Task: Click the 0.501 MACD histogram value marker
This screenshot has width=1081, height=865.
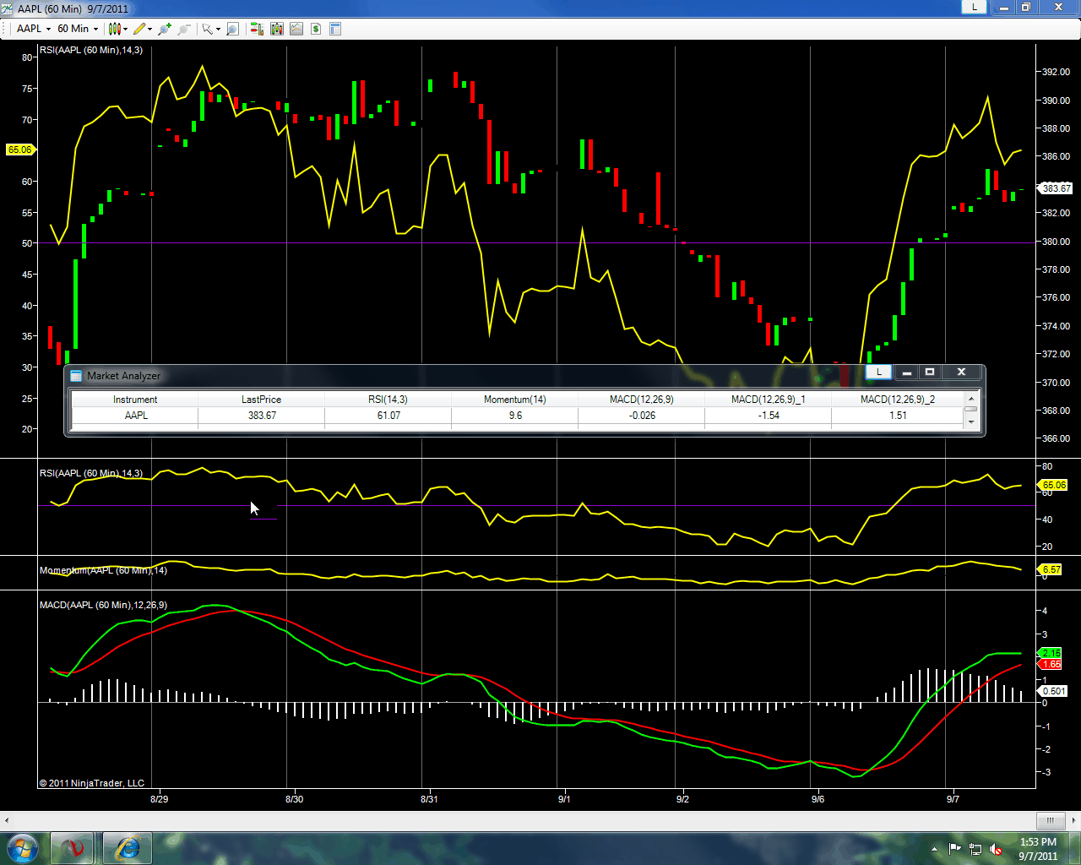Action: pyautogui.click(x=1054, y=691)
